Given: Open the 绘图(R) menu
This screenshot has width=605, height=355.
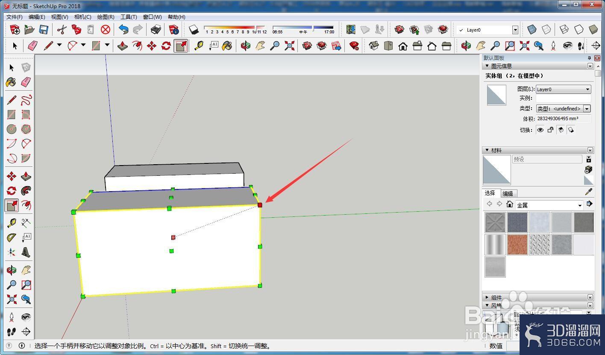Looking at the screenshot, I should pos(106,17).
